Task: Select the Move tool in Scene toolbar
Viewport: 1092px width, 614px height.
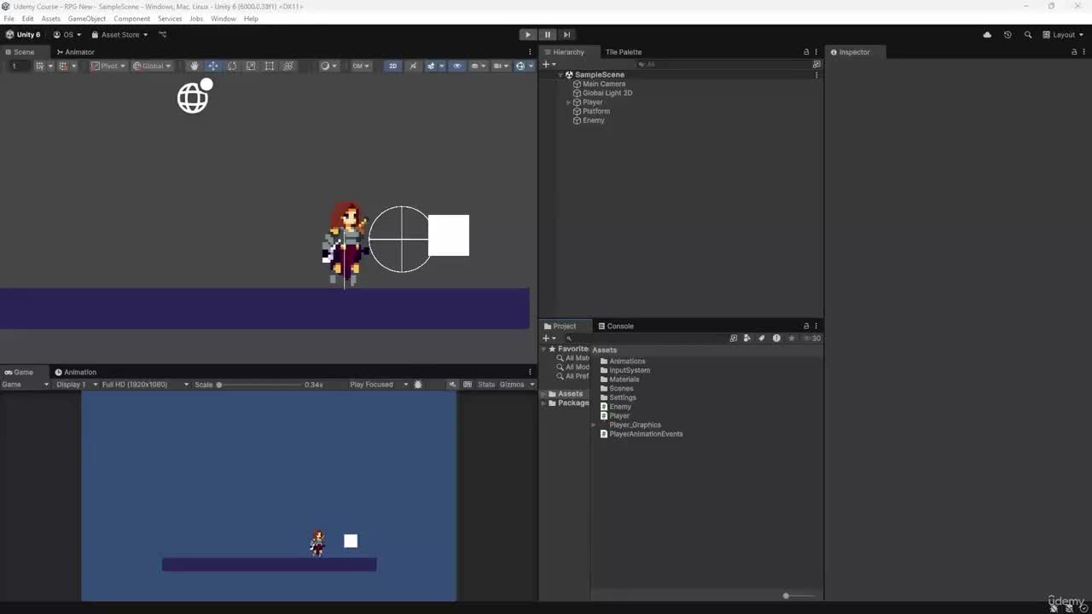Action: tap(213, 66)
